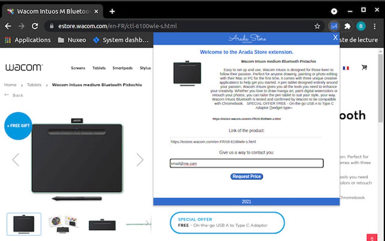Open the Applications bookmark
Screen dimensions: 385x241
click(x=32, y=40)
